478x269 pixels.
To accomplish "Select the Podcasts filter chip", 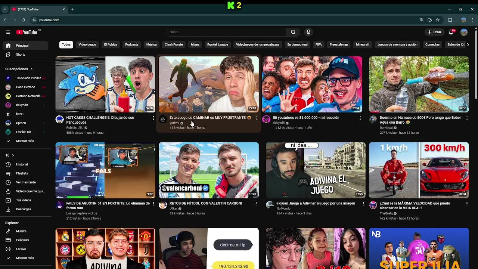I will 132,44.
